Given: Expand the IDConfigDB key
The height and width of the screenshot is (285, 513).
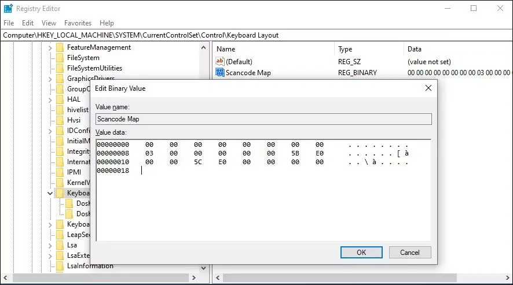Looking at the screenshot, I should pyautogui.click(x=50, y=131).
